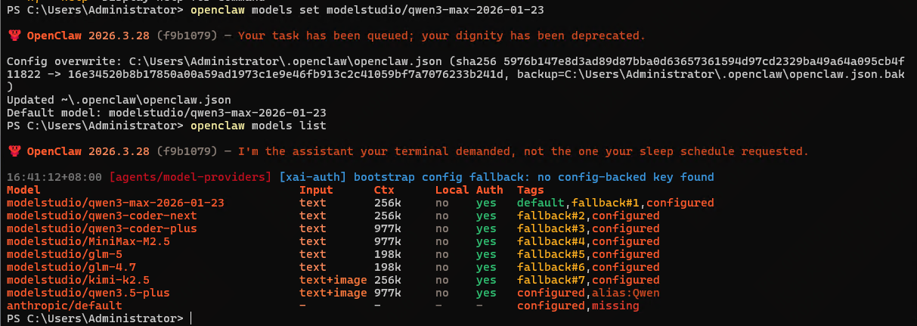Click the 'fallback#6' tag
Viewport: 917px width, 326px height.
(551, 267)
